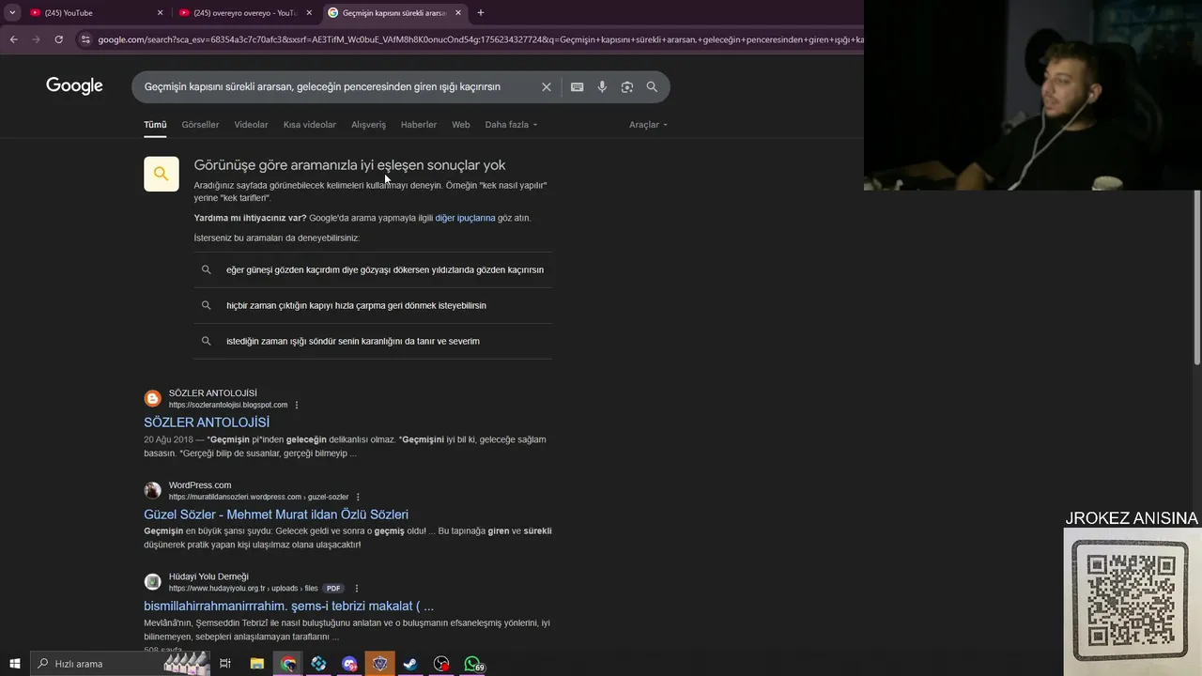This screenshot has width=1202, height=676.
Task: Submit search with magnifier button
Action: click(652, 87)
